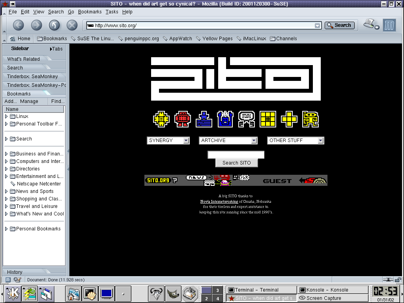The width and height of the screenshot is (404, 303).
Task: Click the Forward arrow navigation button
Action: click(x=36, y=25)
